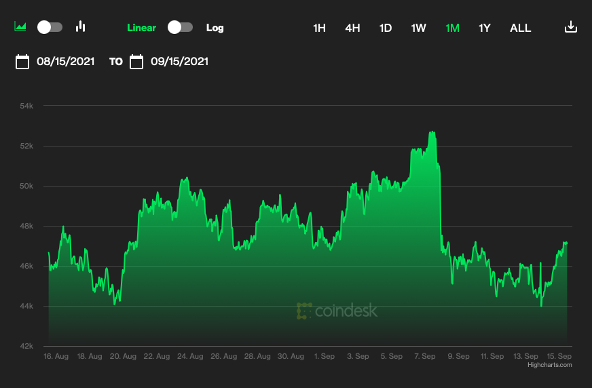
Task: Click the CoinDesk watermark logo
Action: click(337, 311)
